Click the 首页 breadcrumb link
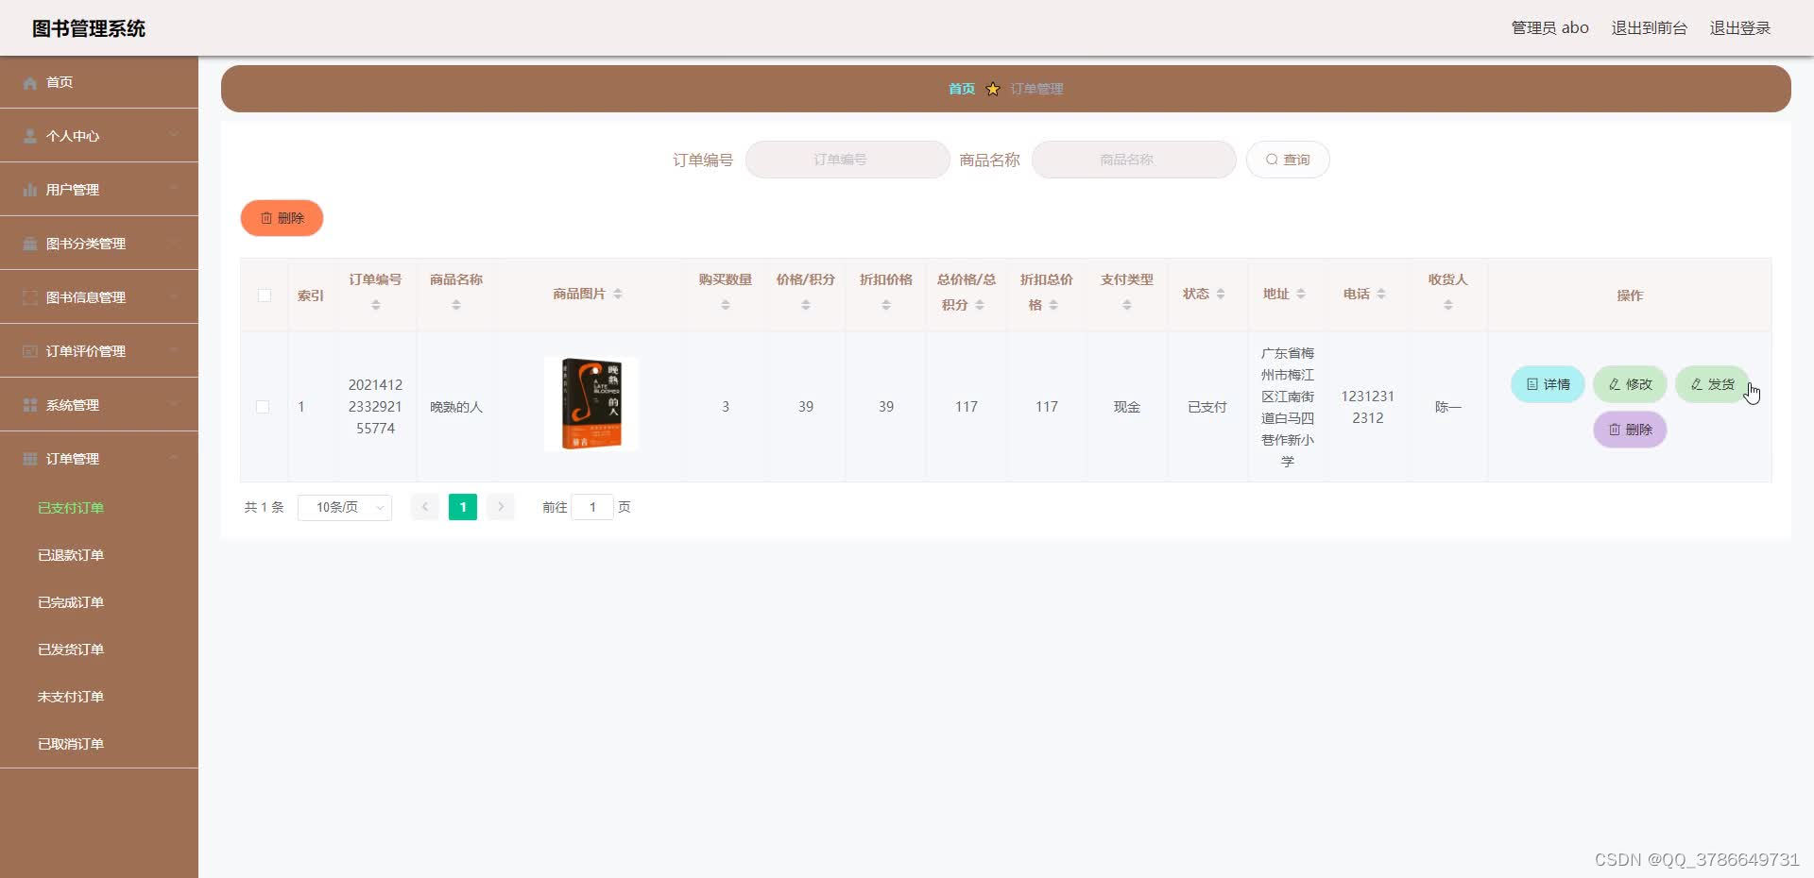The height and width of the screenshot is (878, 1814). [x=962, y=89]
